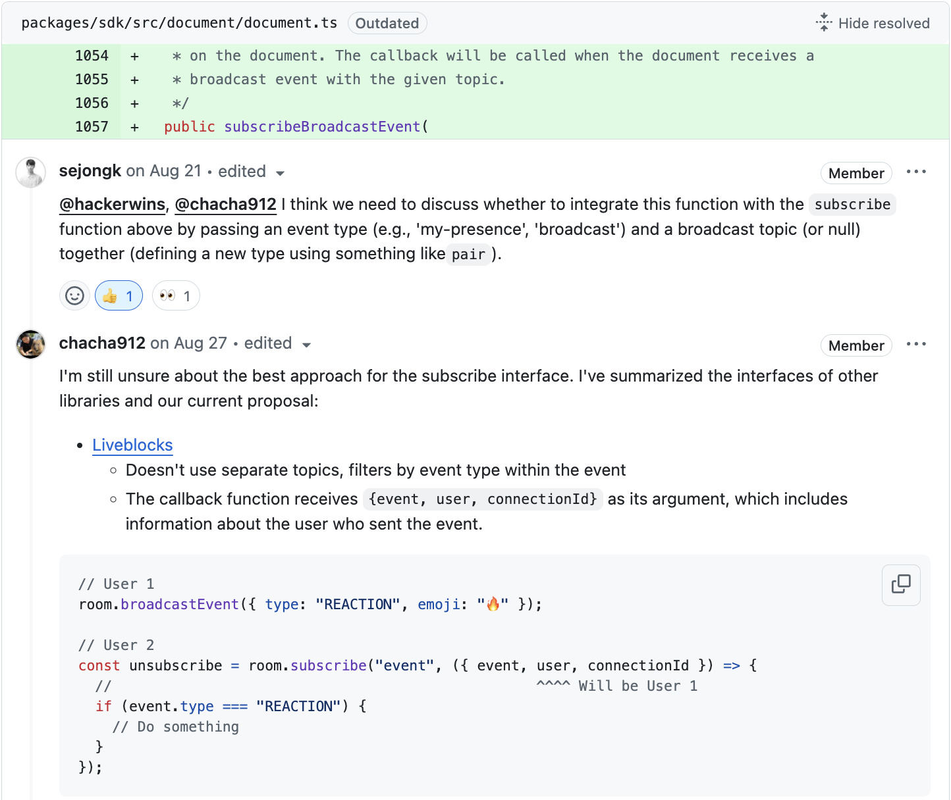Viewport: 951px width, 800px height.
Task: Click the Outdated label badge
Action: tap(387, 24)
